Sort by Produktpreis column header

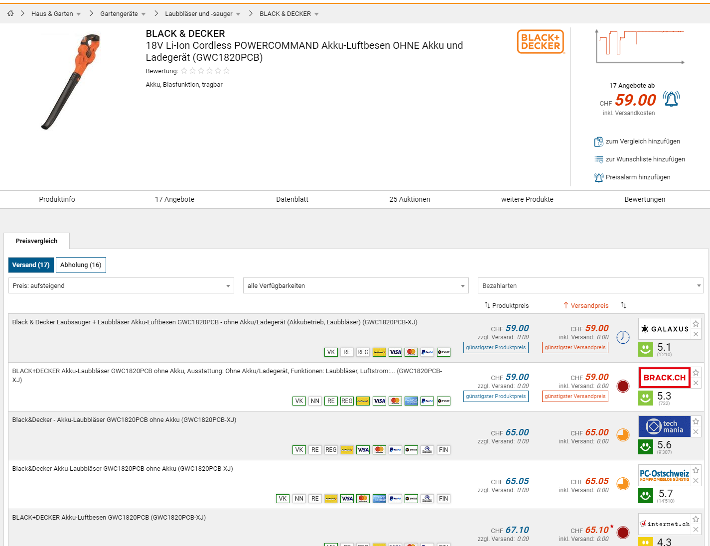(x=507, y=305)
